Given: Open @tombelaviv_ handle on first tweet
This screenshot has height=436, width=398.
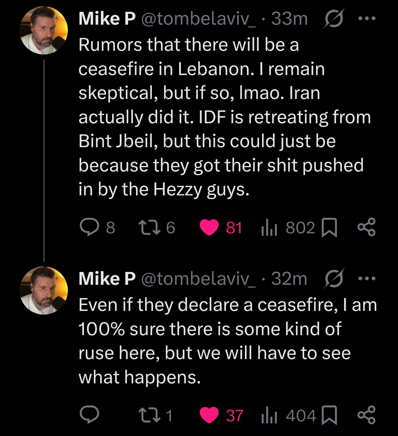Looking at the screenshot, I should pyautogui.click(x=198, y=19).
